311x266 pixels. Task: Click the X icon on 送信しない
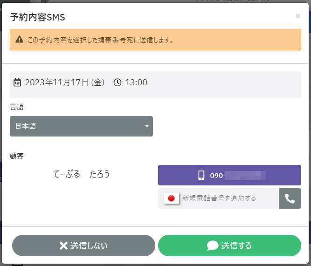(63, 246)
